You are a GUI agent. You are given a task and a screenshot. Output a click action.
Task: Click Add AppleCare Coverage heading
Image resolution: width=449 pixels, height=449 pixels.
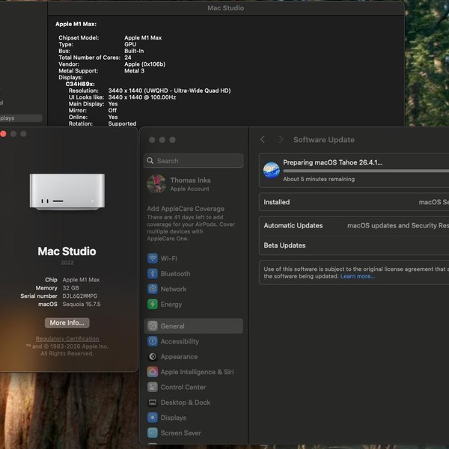pyautogui.click(x=186, y=209)
